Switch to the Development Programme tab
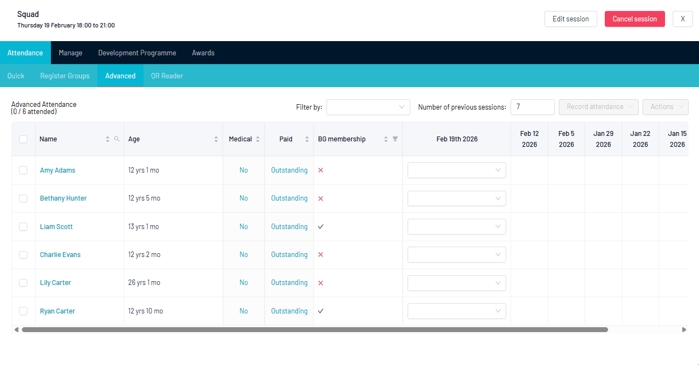 137,53
